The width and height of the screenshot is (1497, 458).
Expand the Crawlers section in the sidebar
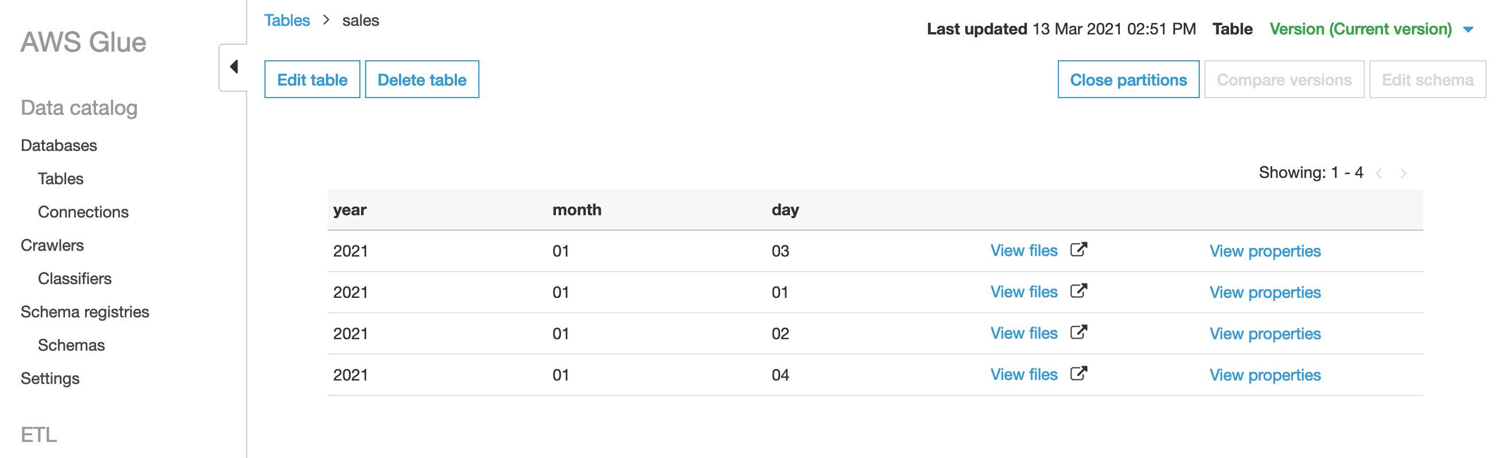pos(52,245)
